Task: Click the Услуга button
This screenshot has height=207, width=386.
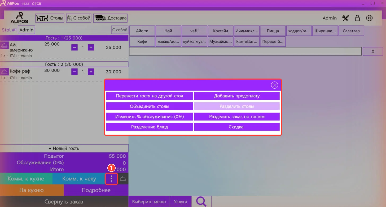Action: [x=181, y=202]
